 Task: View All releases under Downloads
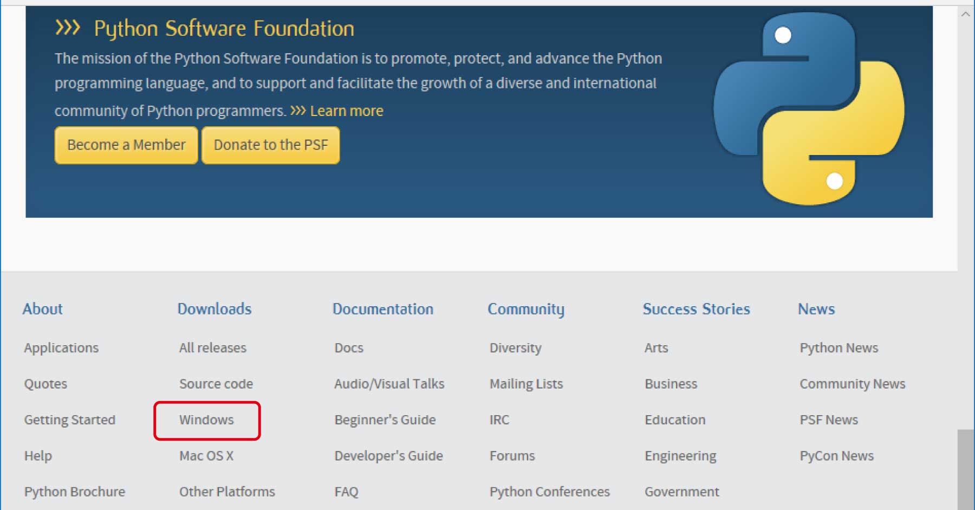pyautogui.click(x=213, y=347)
